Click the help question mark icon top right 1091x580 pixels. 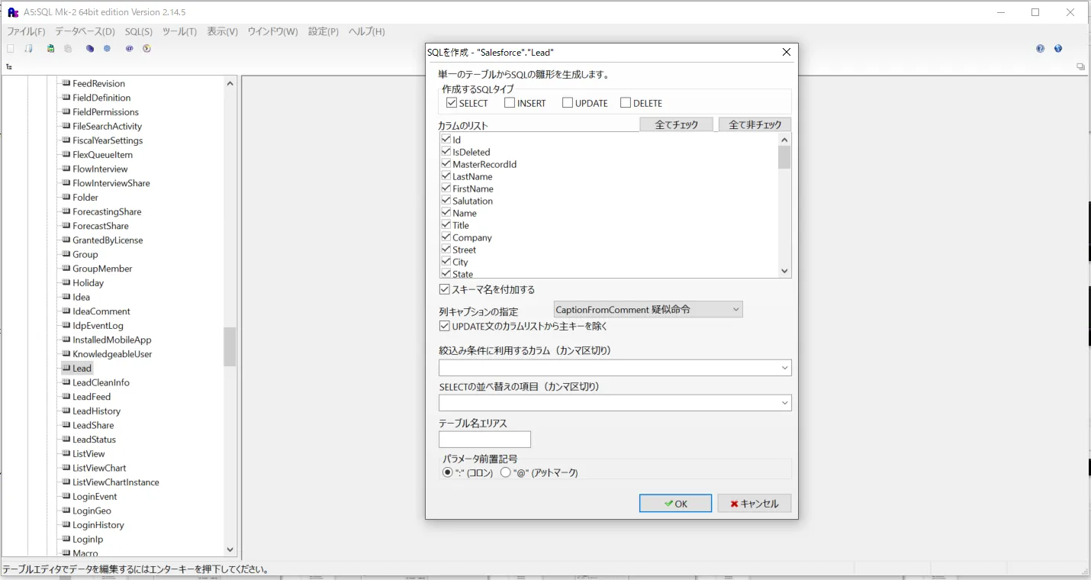[1040, 48]
